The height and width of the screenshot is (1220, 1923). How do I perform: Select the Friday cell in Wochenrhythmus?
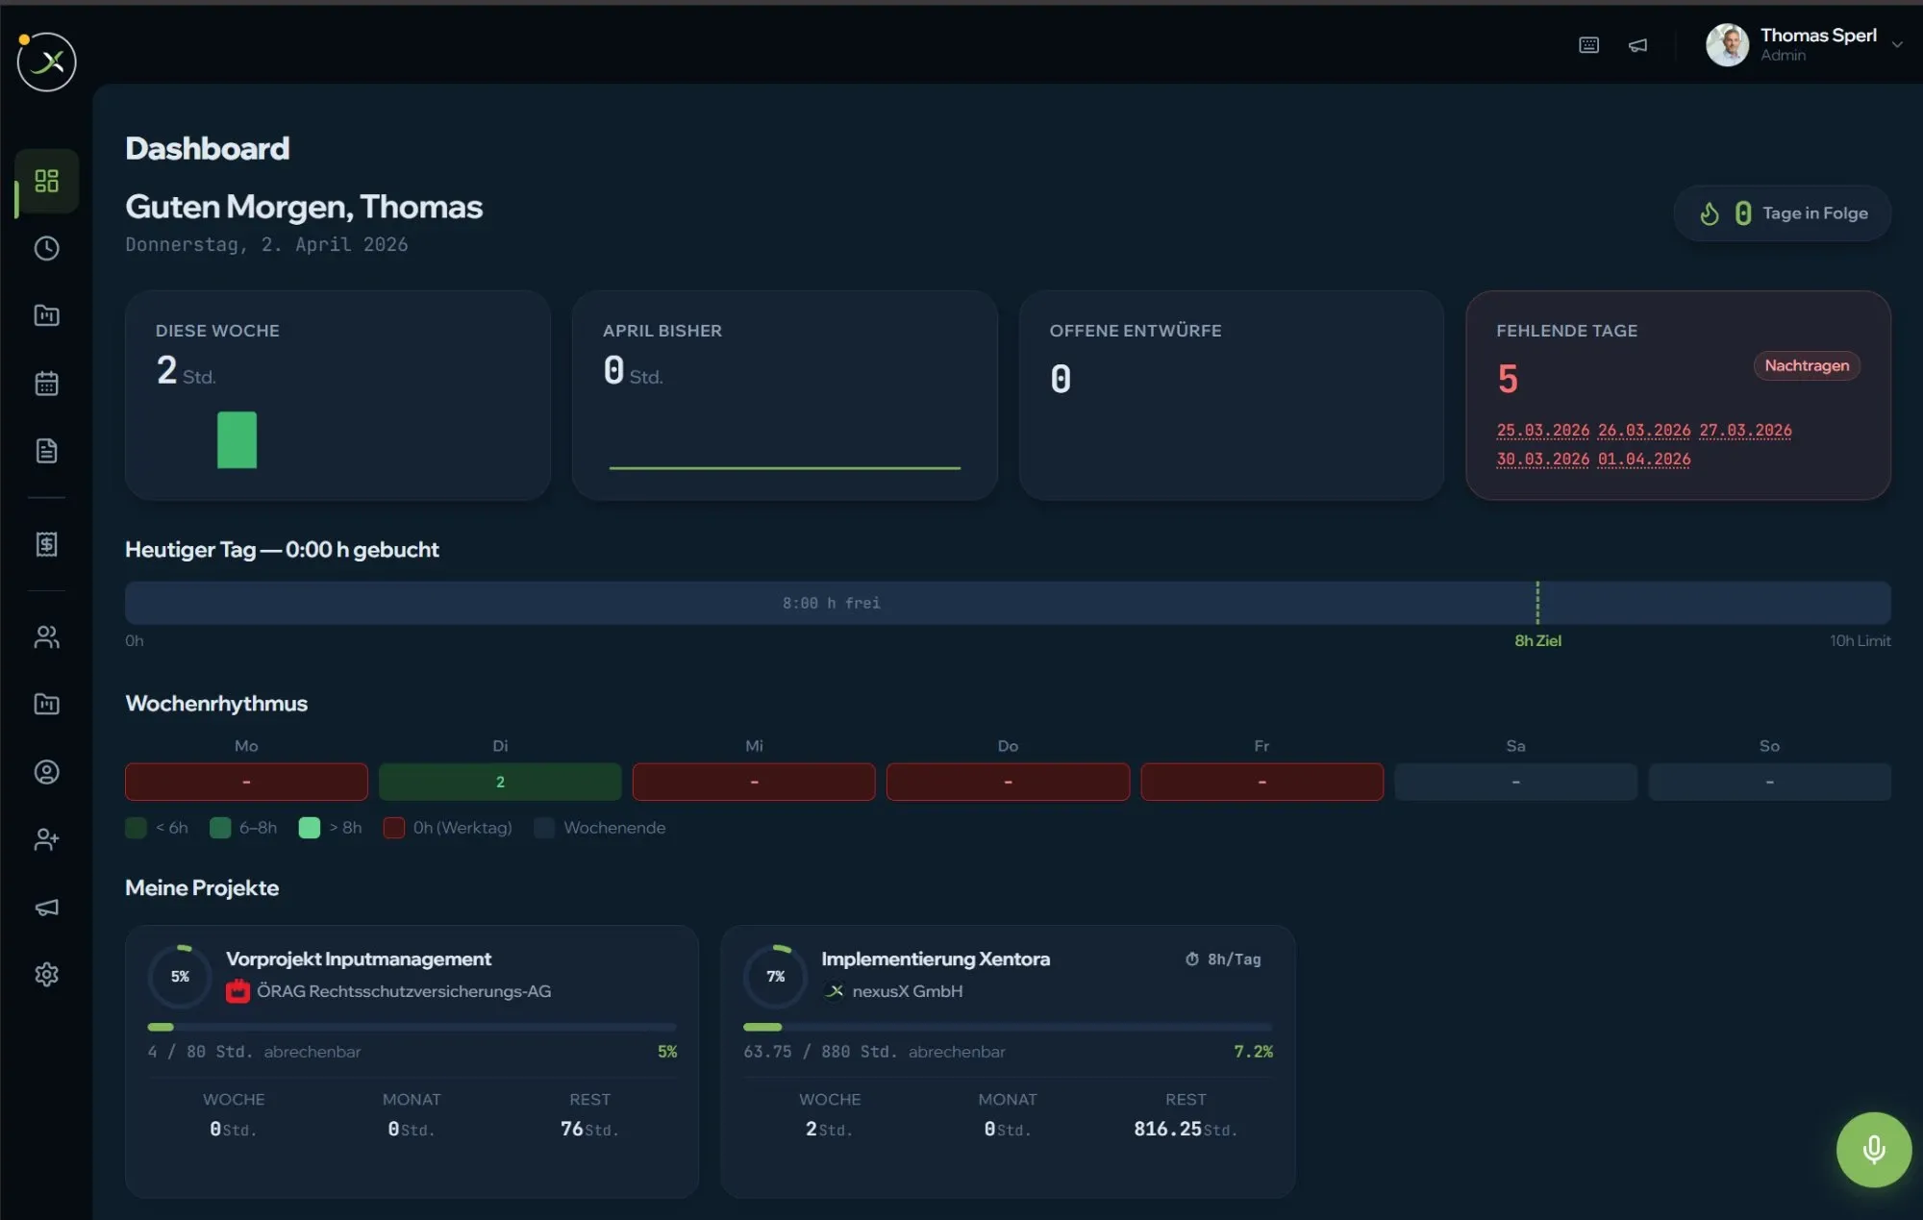tap(1261, 782)
